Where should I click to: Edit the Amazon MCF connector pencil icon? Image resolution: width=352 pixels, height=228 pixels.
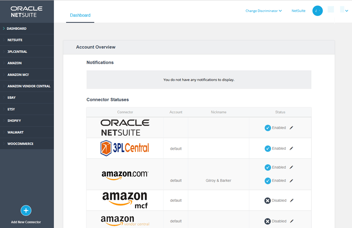(292, 200)
